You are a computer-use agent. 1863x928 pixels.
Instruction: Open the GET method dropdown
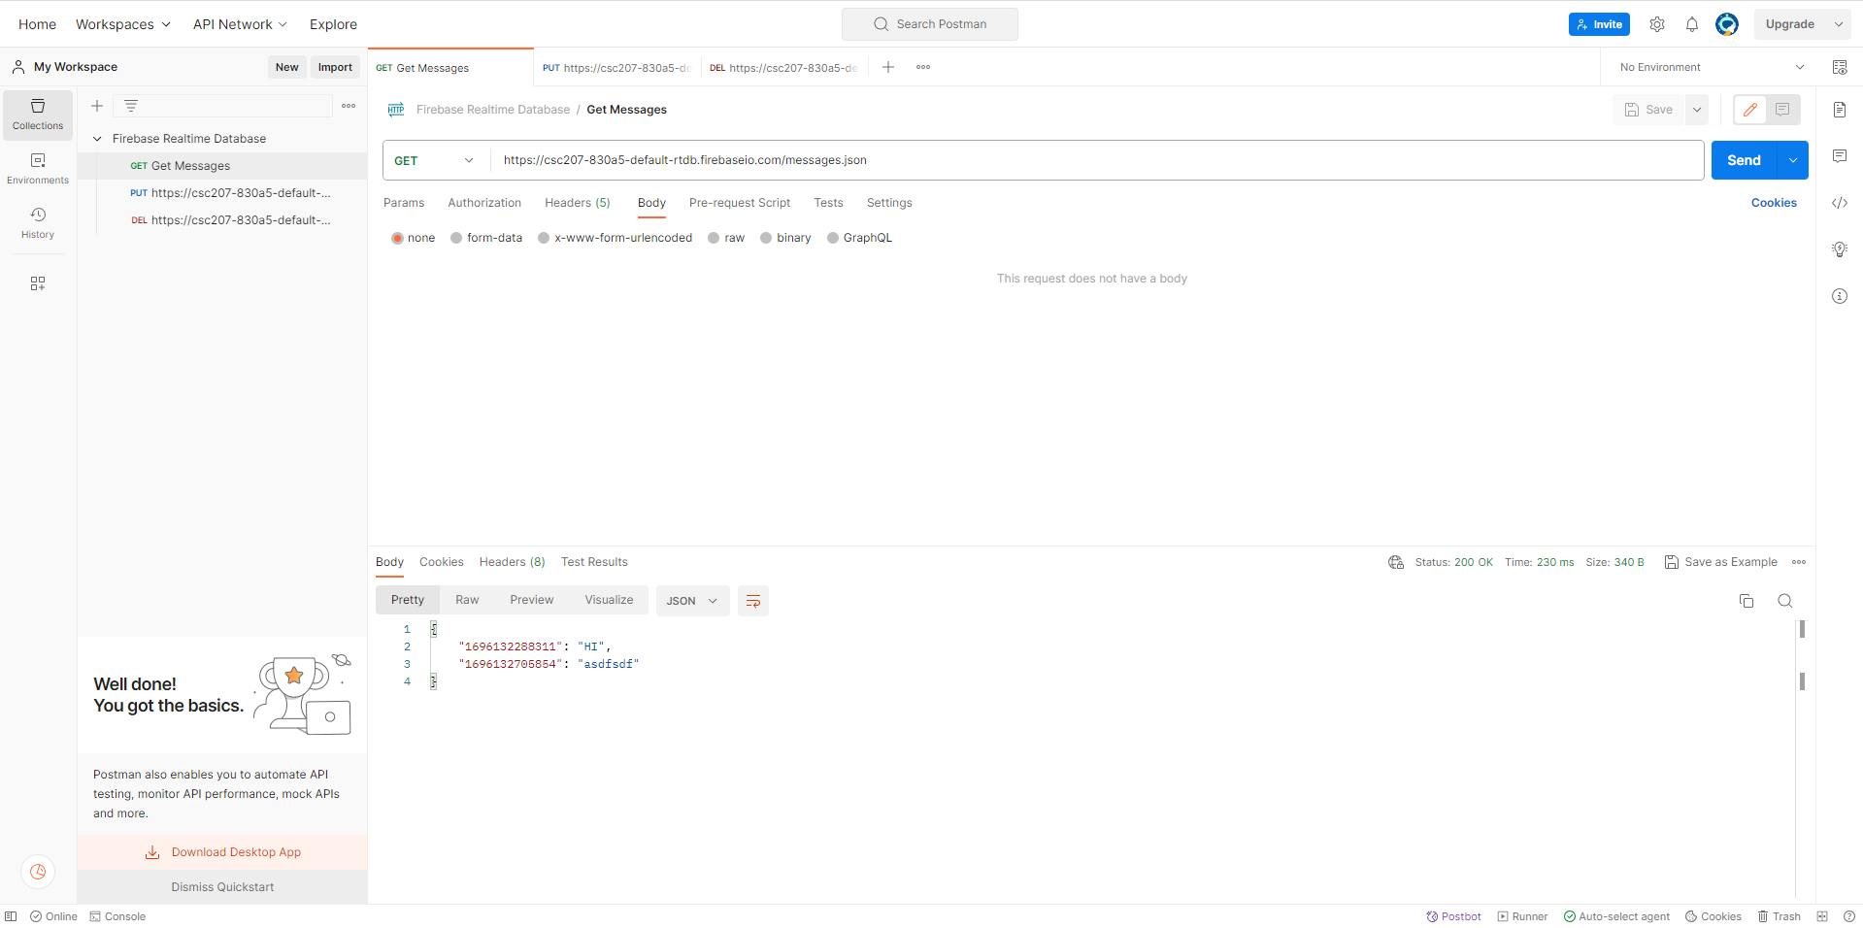coord(435,160)
